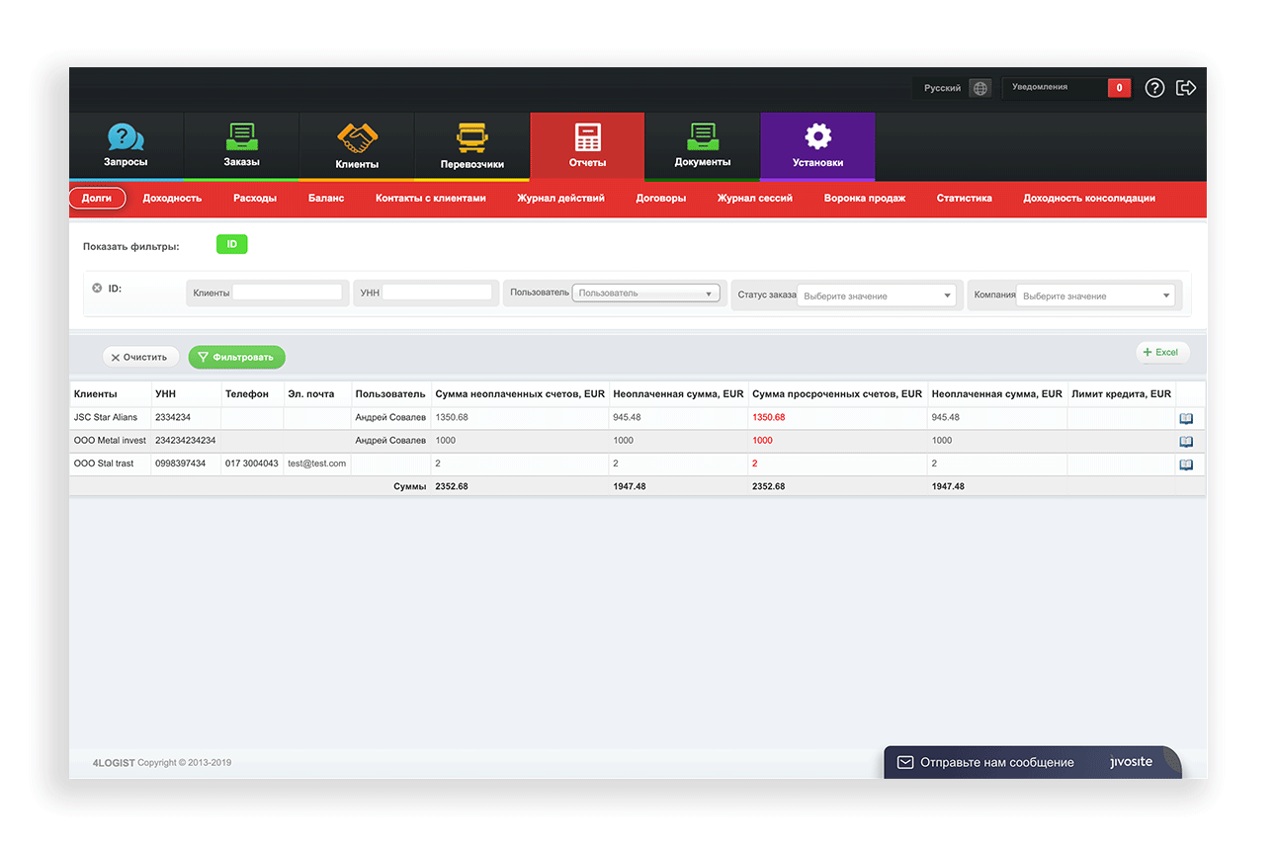This screenshot has width=1277, height=846.
Task: Click Лимит кредита, EUR header
Action: [x=1121, y=393]
